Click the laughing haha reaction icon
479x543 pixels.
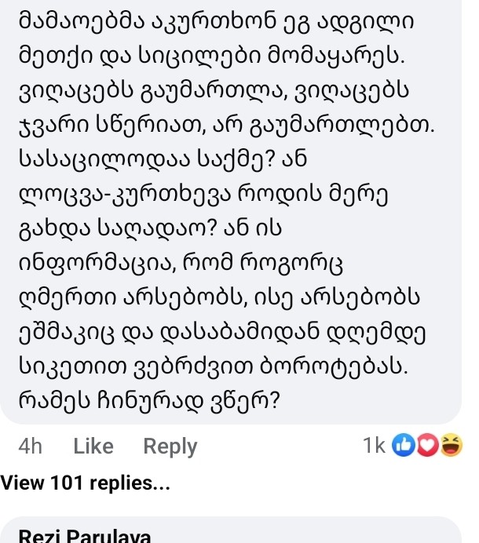coord(451,446)
